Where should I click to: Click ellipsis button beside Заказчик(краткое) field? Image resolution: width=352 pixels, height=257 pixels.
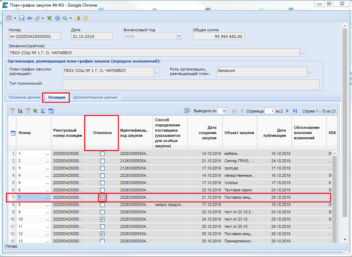pyautogui.click(x=302, y=53)
